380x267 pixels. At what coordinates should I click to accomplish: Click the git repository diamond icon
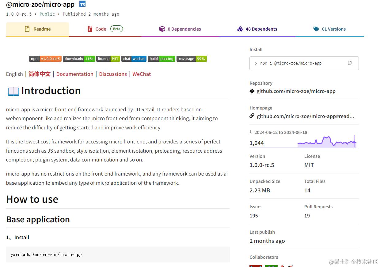point(252,91)
